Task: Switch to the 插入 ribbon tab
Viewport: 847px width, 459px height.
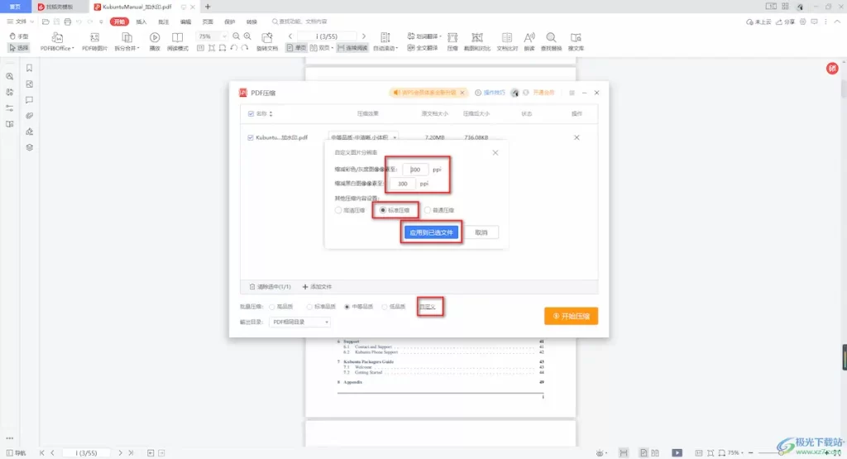Action: coord(141,22)
